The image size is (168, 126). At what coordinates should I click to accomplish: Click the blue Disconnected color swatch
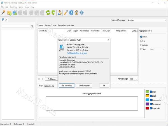(147, 100)
